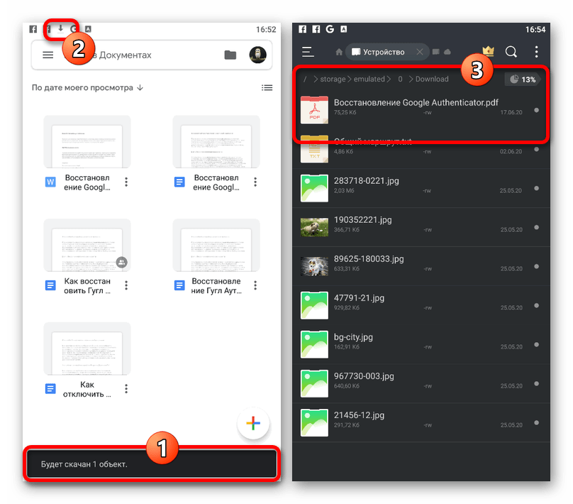Select the Устройство tab
Viewport: 573px width, 504px height.
(383, 52)
